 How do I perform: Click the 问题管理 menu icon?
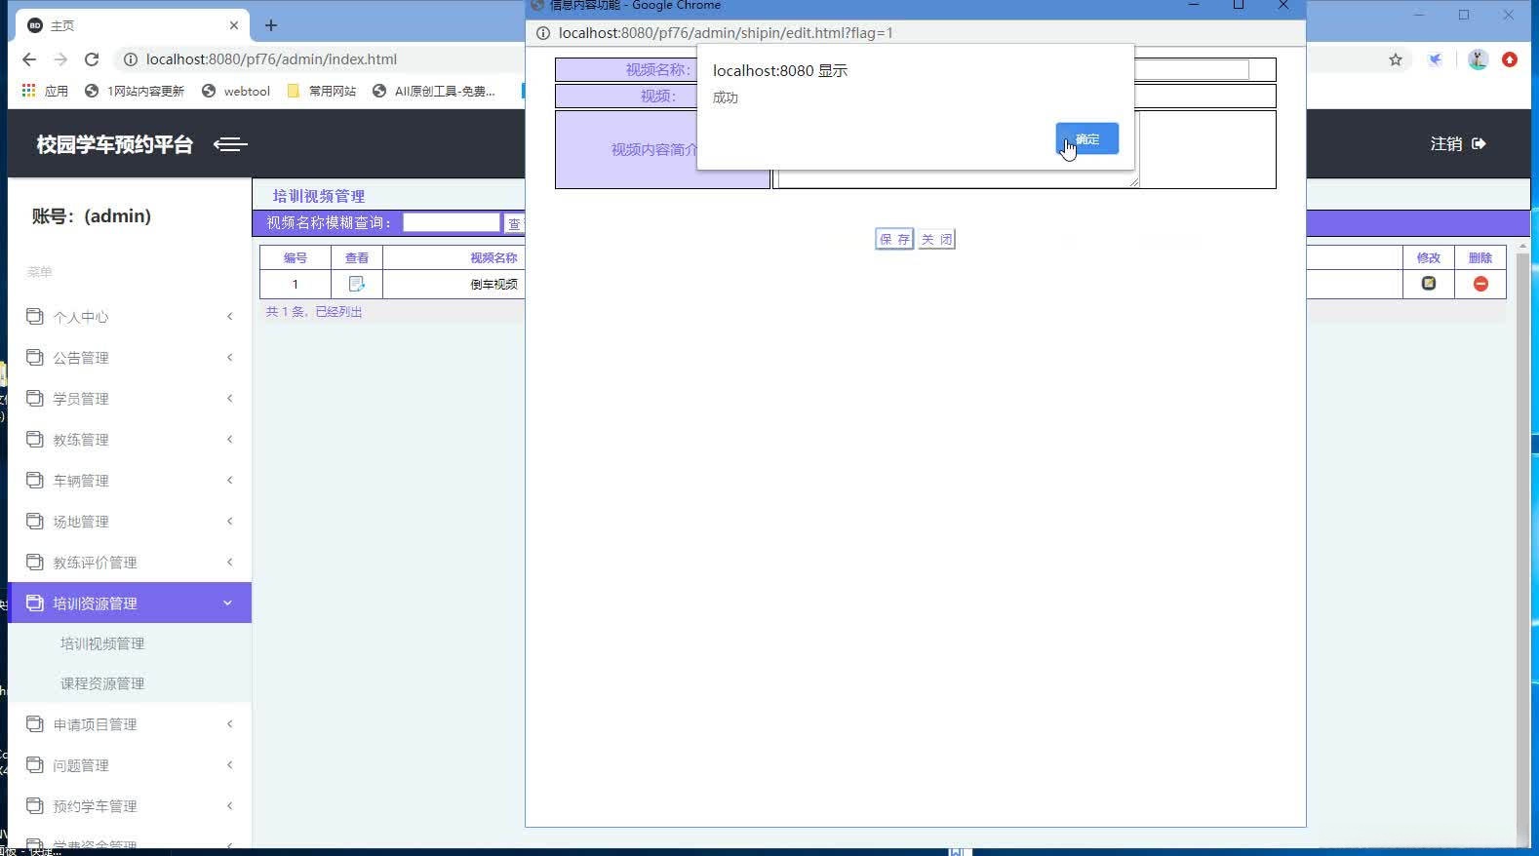[x=35, y=764]
